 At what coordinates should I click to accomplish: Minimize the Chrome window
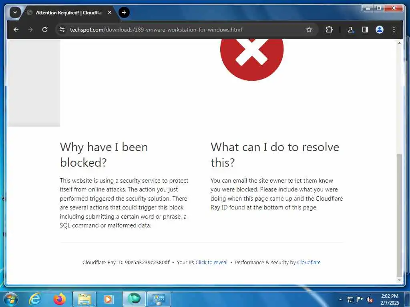pyautogui.click(x=368, y=8)
